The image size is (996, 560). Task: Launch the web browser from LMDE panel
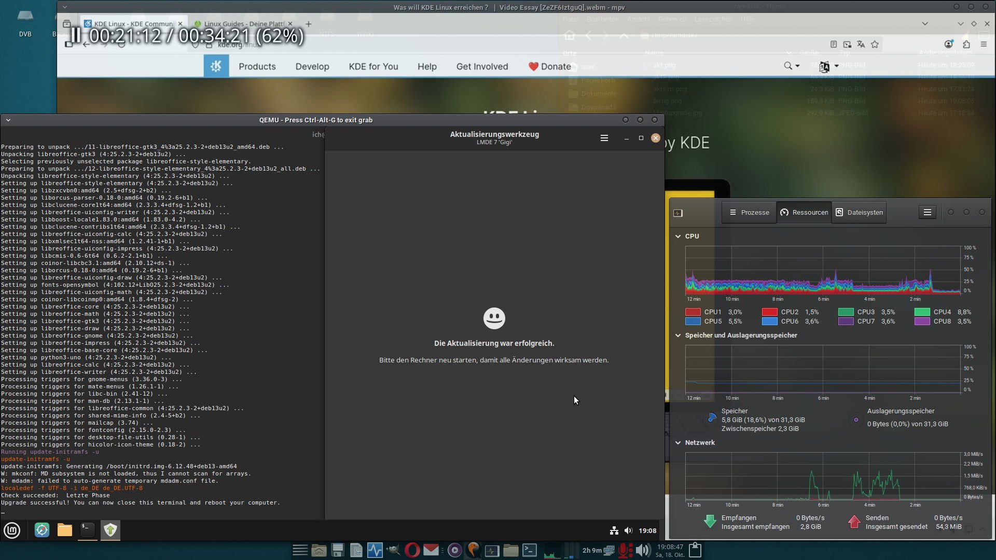[41, 530]
